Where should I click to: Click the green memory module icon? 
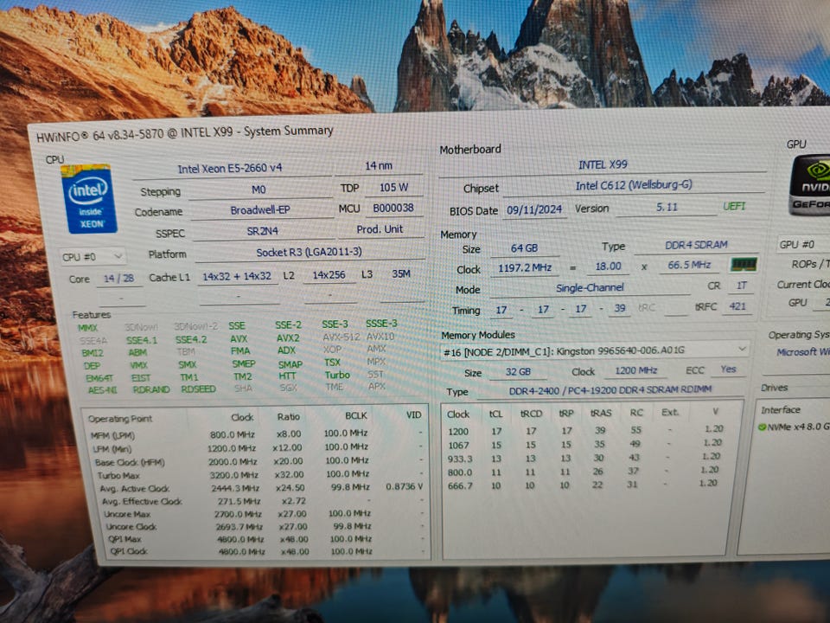pos(744,265)
